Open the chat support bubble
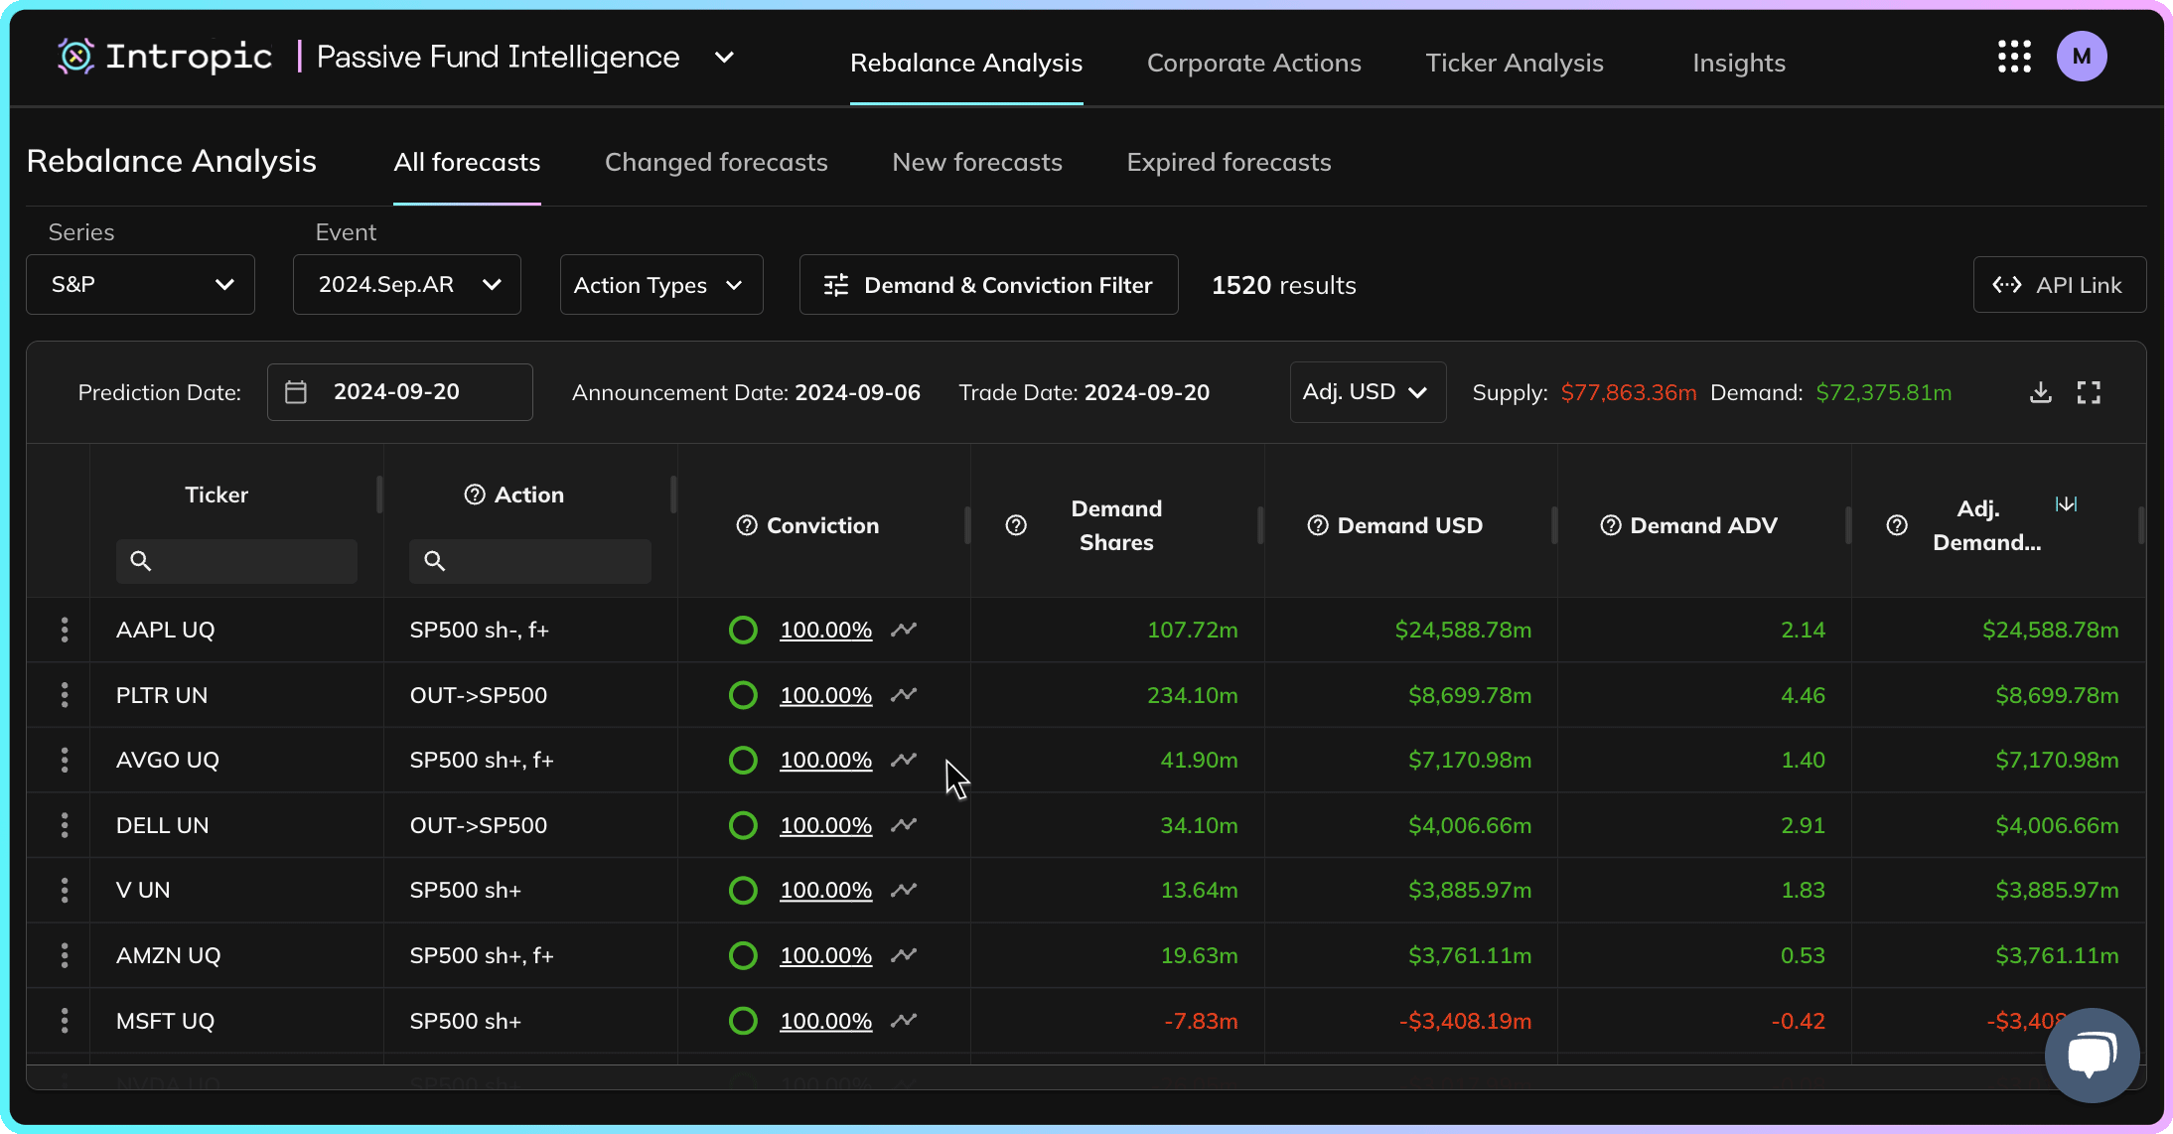 coord(2091,1055)
